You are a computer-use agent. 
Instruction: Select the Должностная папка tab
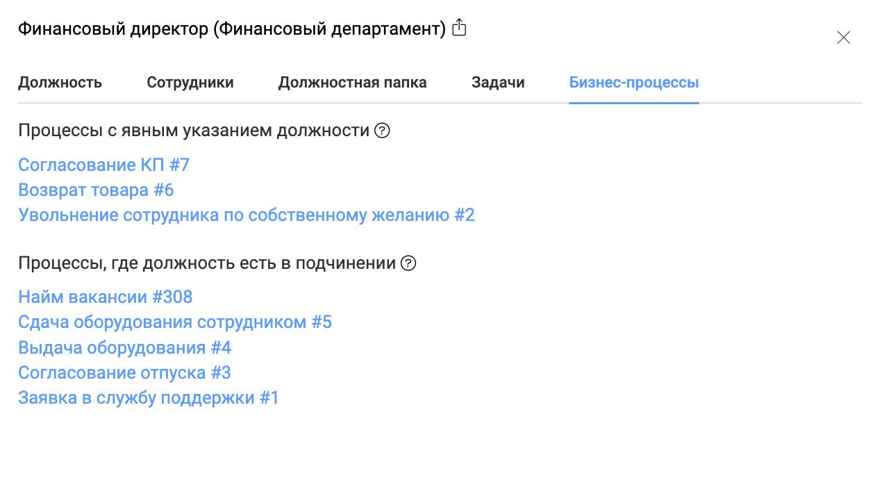(x=352, y=82)
